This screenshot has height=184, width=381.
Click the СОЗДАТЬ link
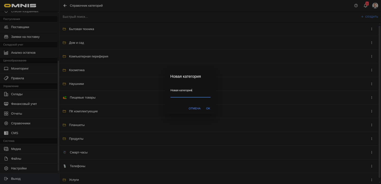tap(369, 16)
